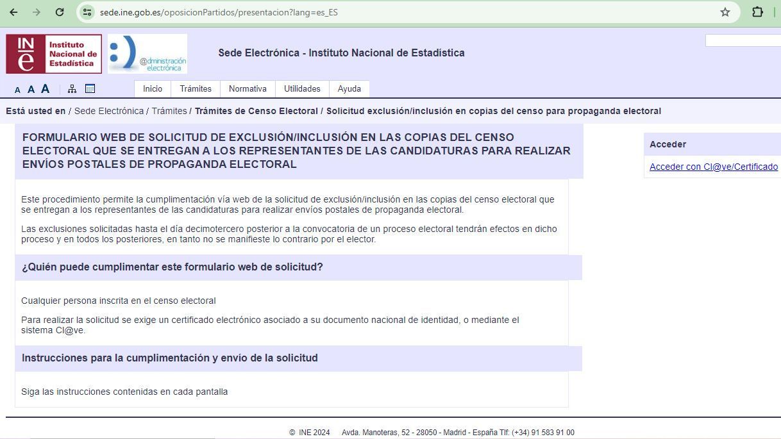This screenshot has width=781, height=439.
Task: Click the INE Instituto Nacional de Estadística logo
Action: click(x=53, y=54)
